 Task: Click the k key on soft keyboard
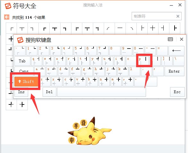tap(123, 71)
